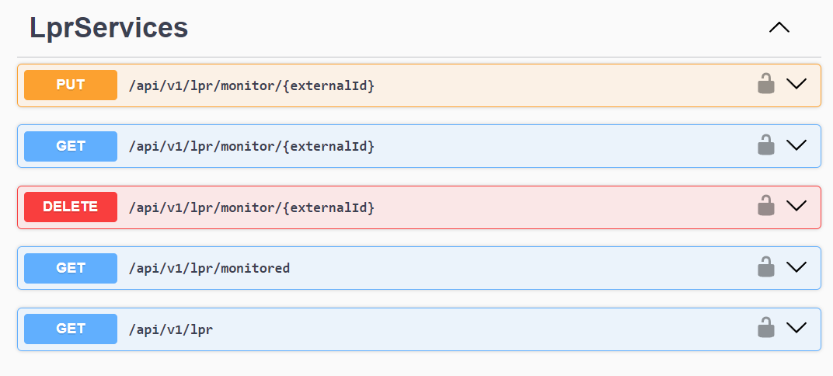
Task: Click the orange PUT method badge
Action: pyautogui.click(x=71, y=85)
